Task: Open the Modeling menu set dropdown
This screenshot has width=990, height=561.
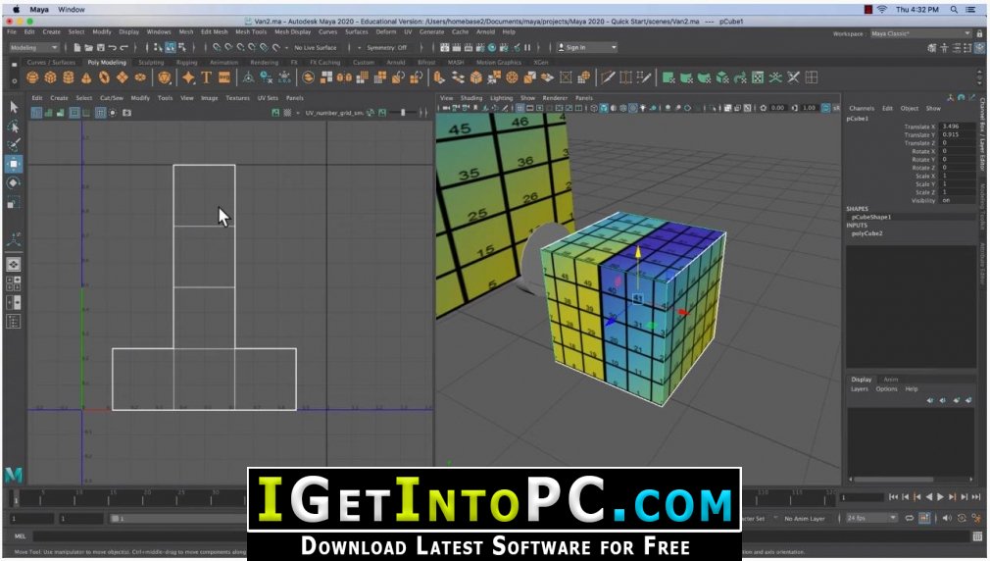Action: [34, 47]
